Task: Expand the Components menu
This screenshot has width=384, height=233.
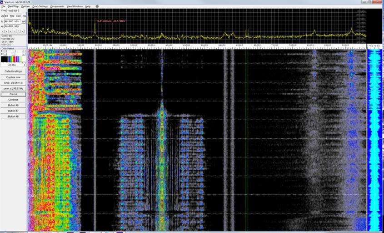Action: click(57, 6)
